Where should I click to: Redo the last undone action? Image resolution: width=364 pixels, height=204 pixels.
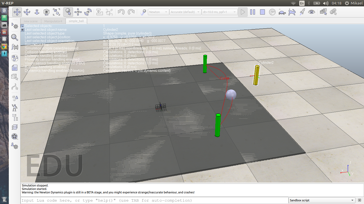[x=131, y=12]
